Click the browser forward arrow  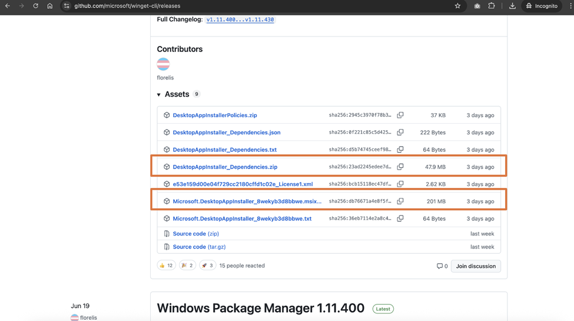point(21,6)
